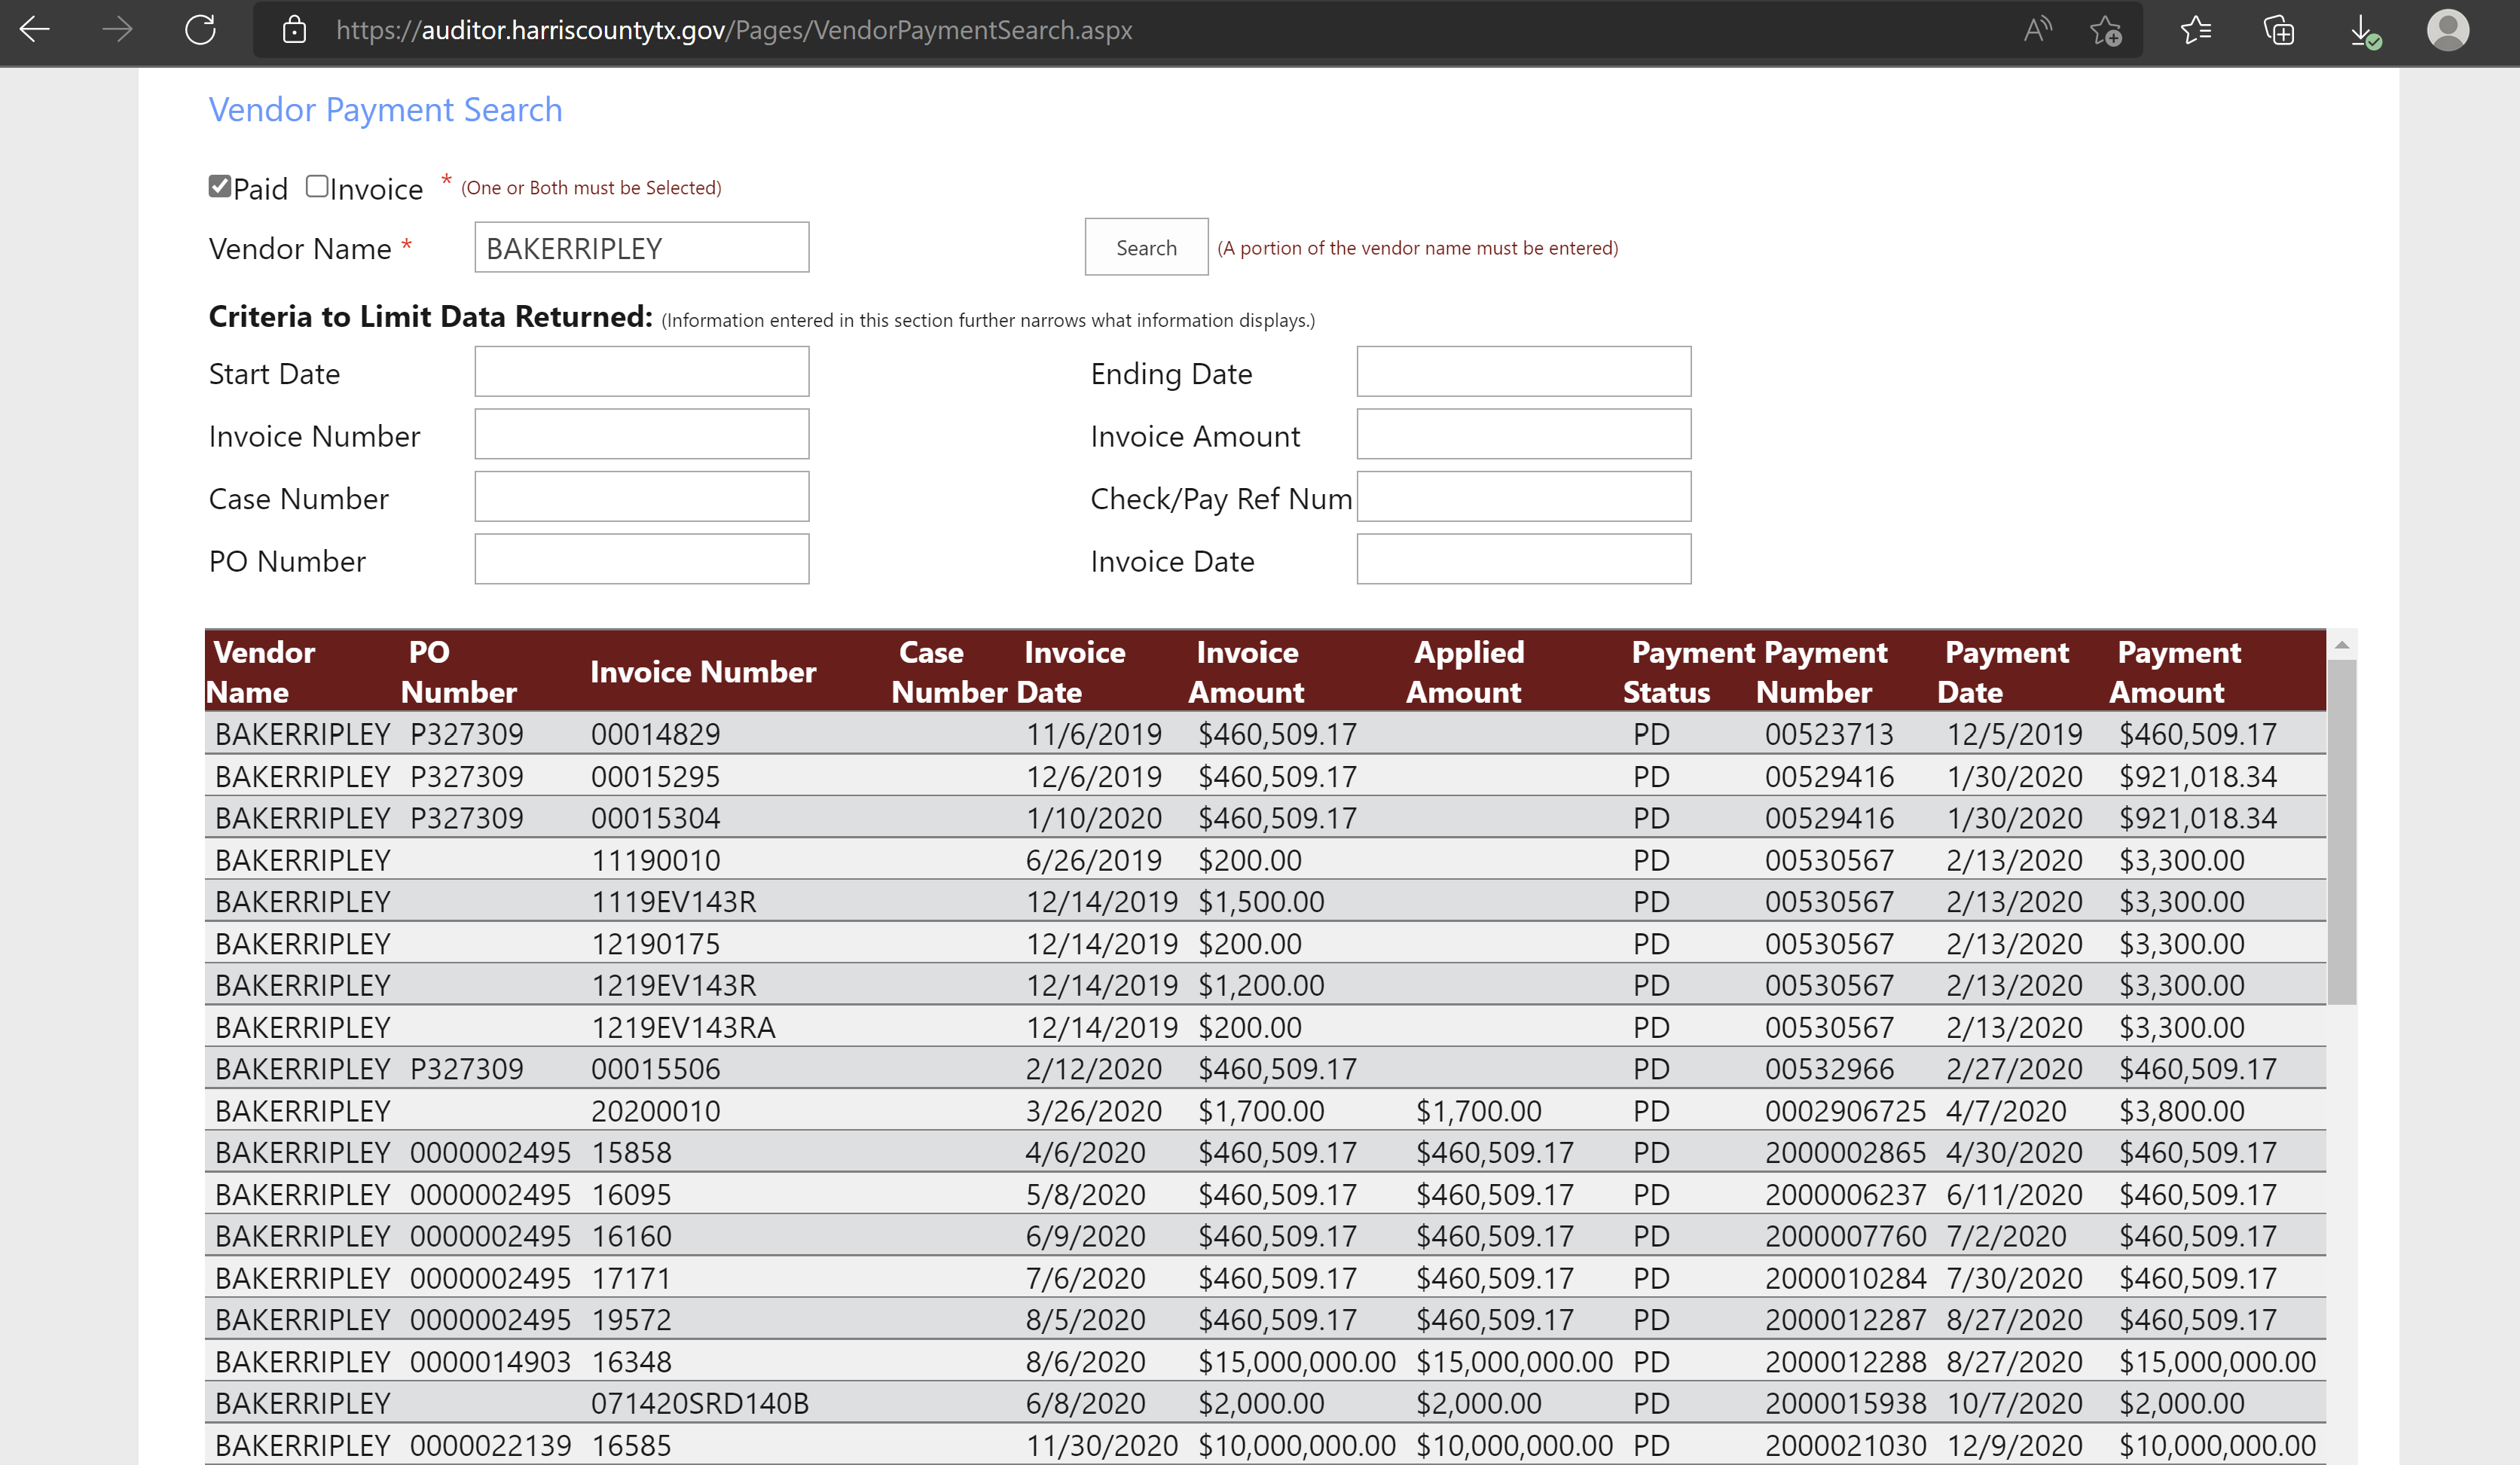Open the Favorites list icon
The image size is (2520, 1465).
tap(2195, 30)
